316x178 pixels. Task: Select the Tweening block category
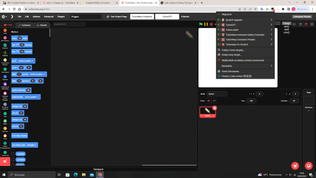(x=5, y=154)
